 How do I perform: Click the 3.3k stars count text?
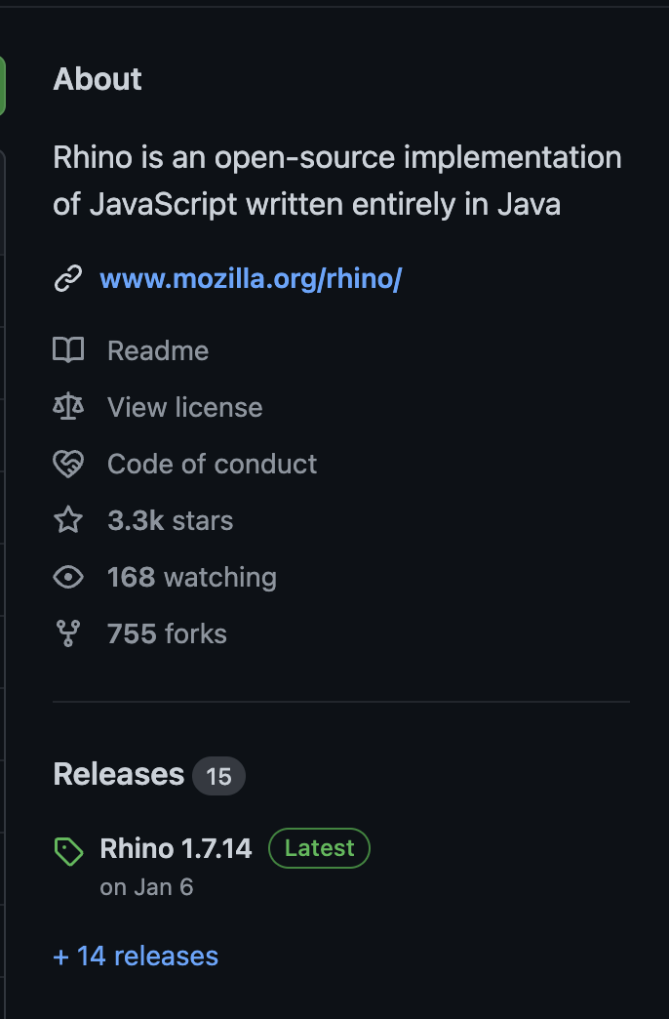(170, 520)
